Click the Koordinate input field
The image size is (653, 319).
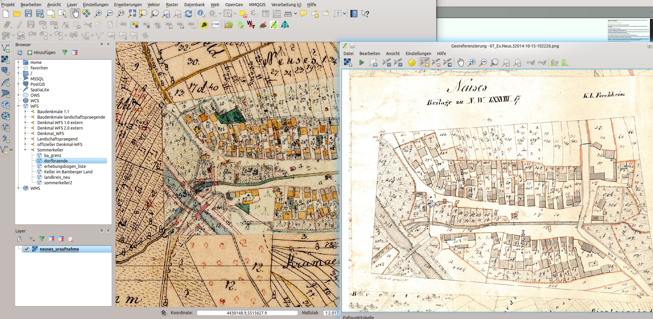[x=247, y=313]
